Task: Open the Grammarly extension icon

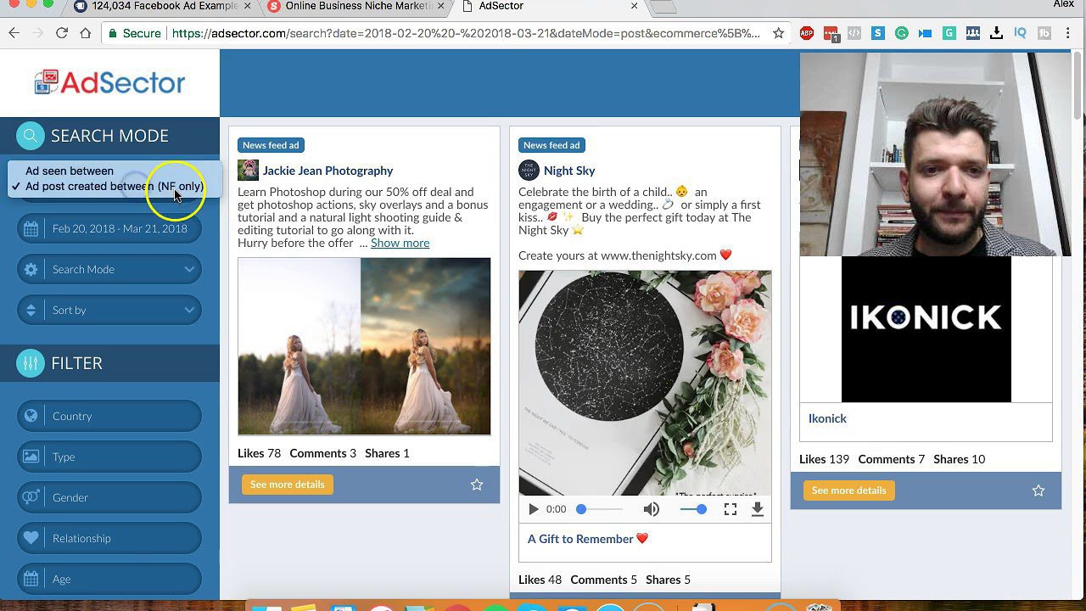Action: [x=902, y=33]
